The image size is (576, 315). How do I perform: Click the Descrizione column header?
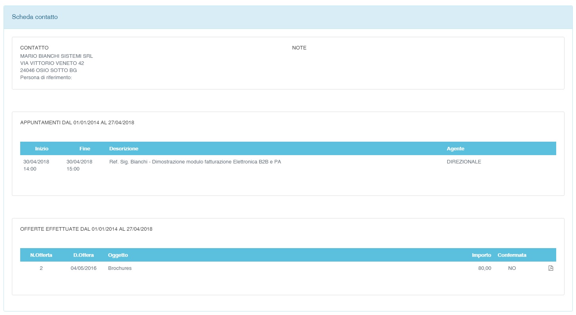pos(124,149)
